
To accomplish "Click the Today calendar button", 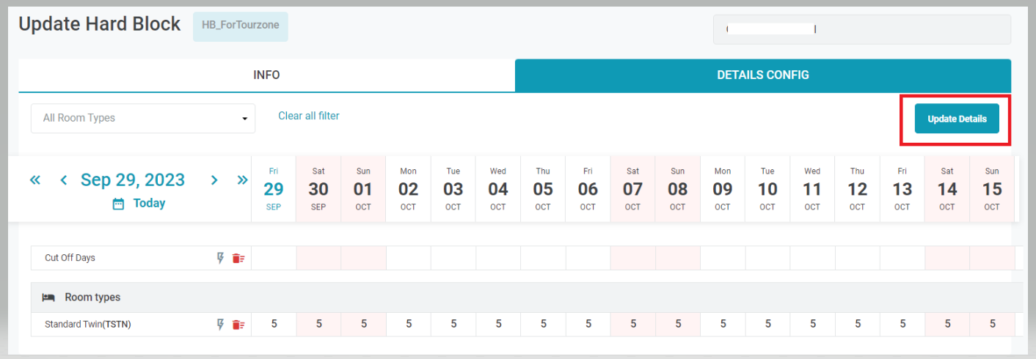I will (139, 204).
